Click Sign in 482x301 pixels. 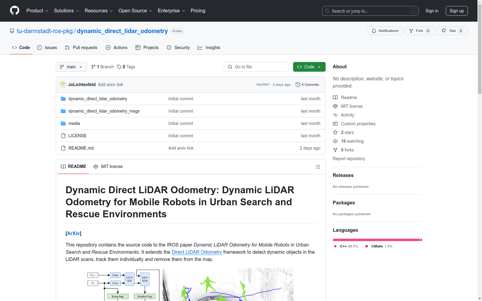432,11
